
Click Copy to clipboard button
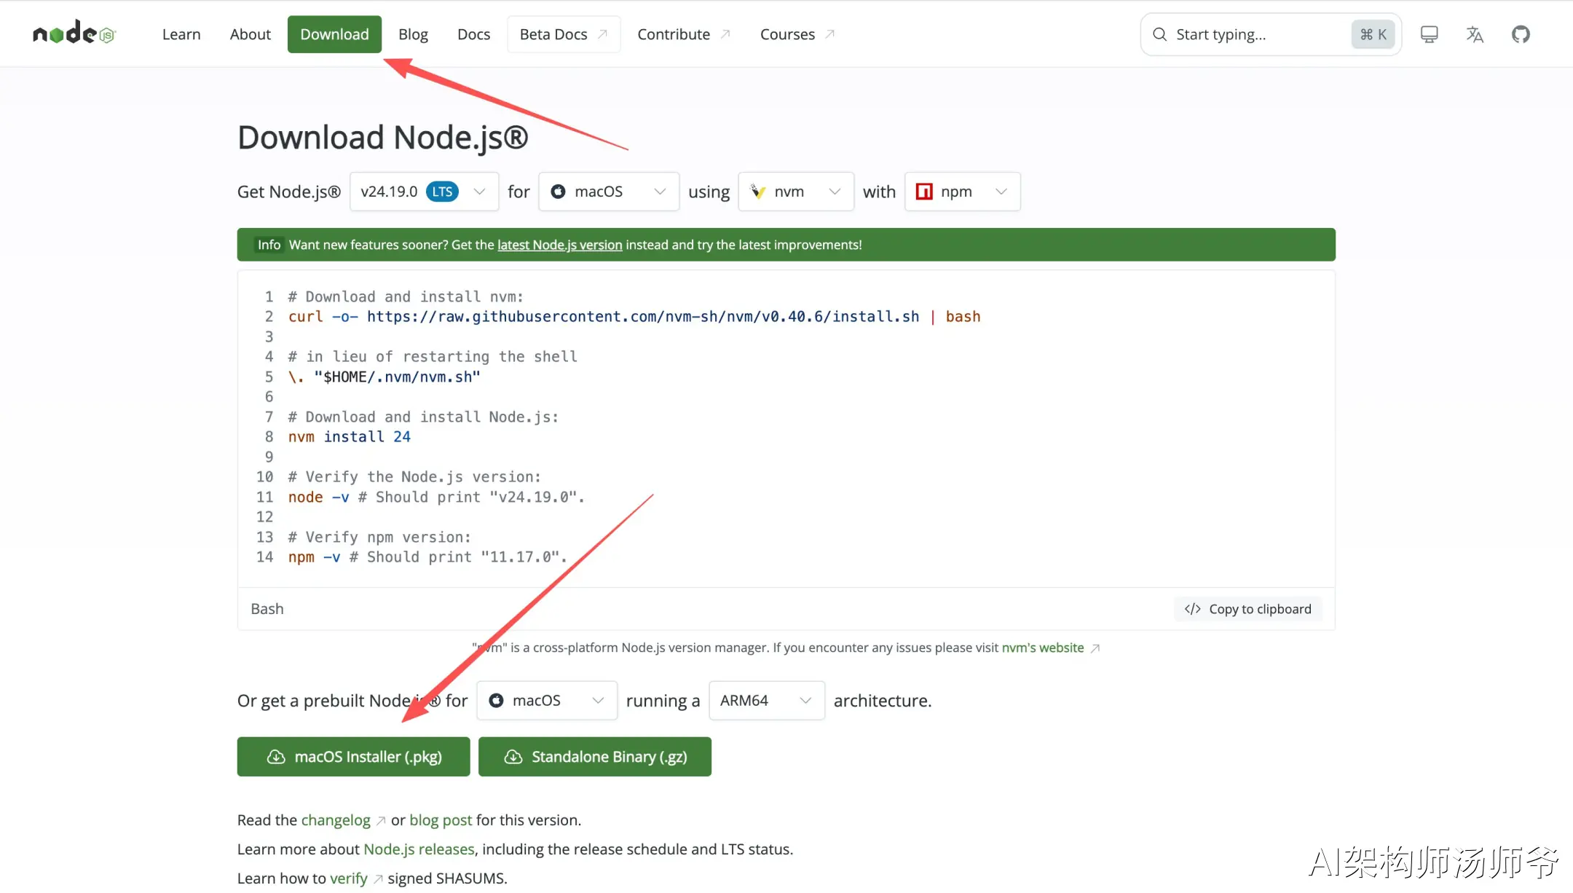coord(1248,609)
